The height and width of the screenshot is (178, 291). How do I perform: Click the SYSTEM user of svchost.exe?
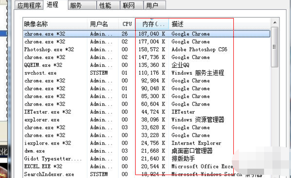[99, 73]
